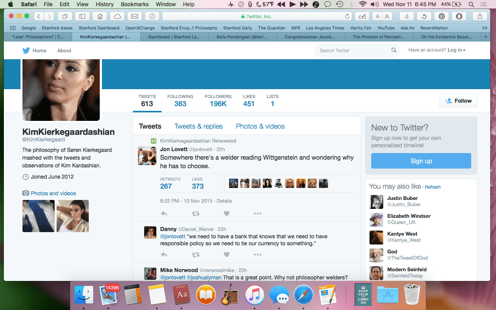The height and width of the screenshot is (310, 496).
Task: Open the Share button in Safari
Action: (x=480, y=16)
